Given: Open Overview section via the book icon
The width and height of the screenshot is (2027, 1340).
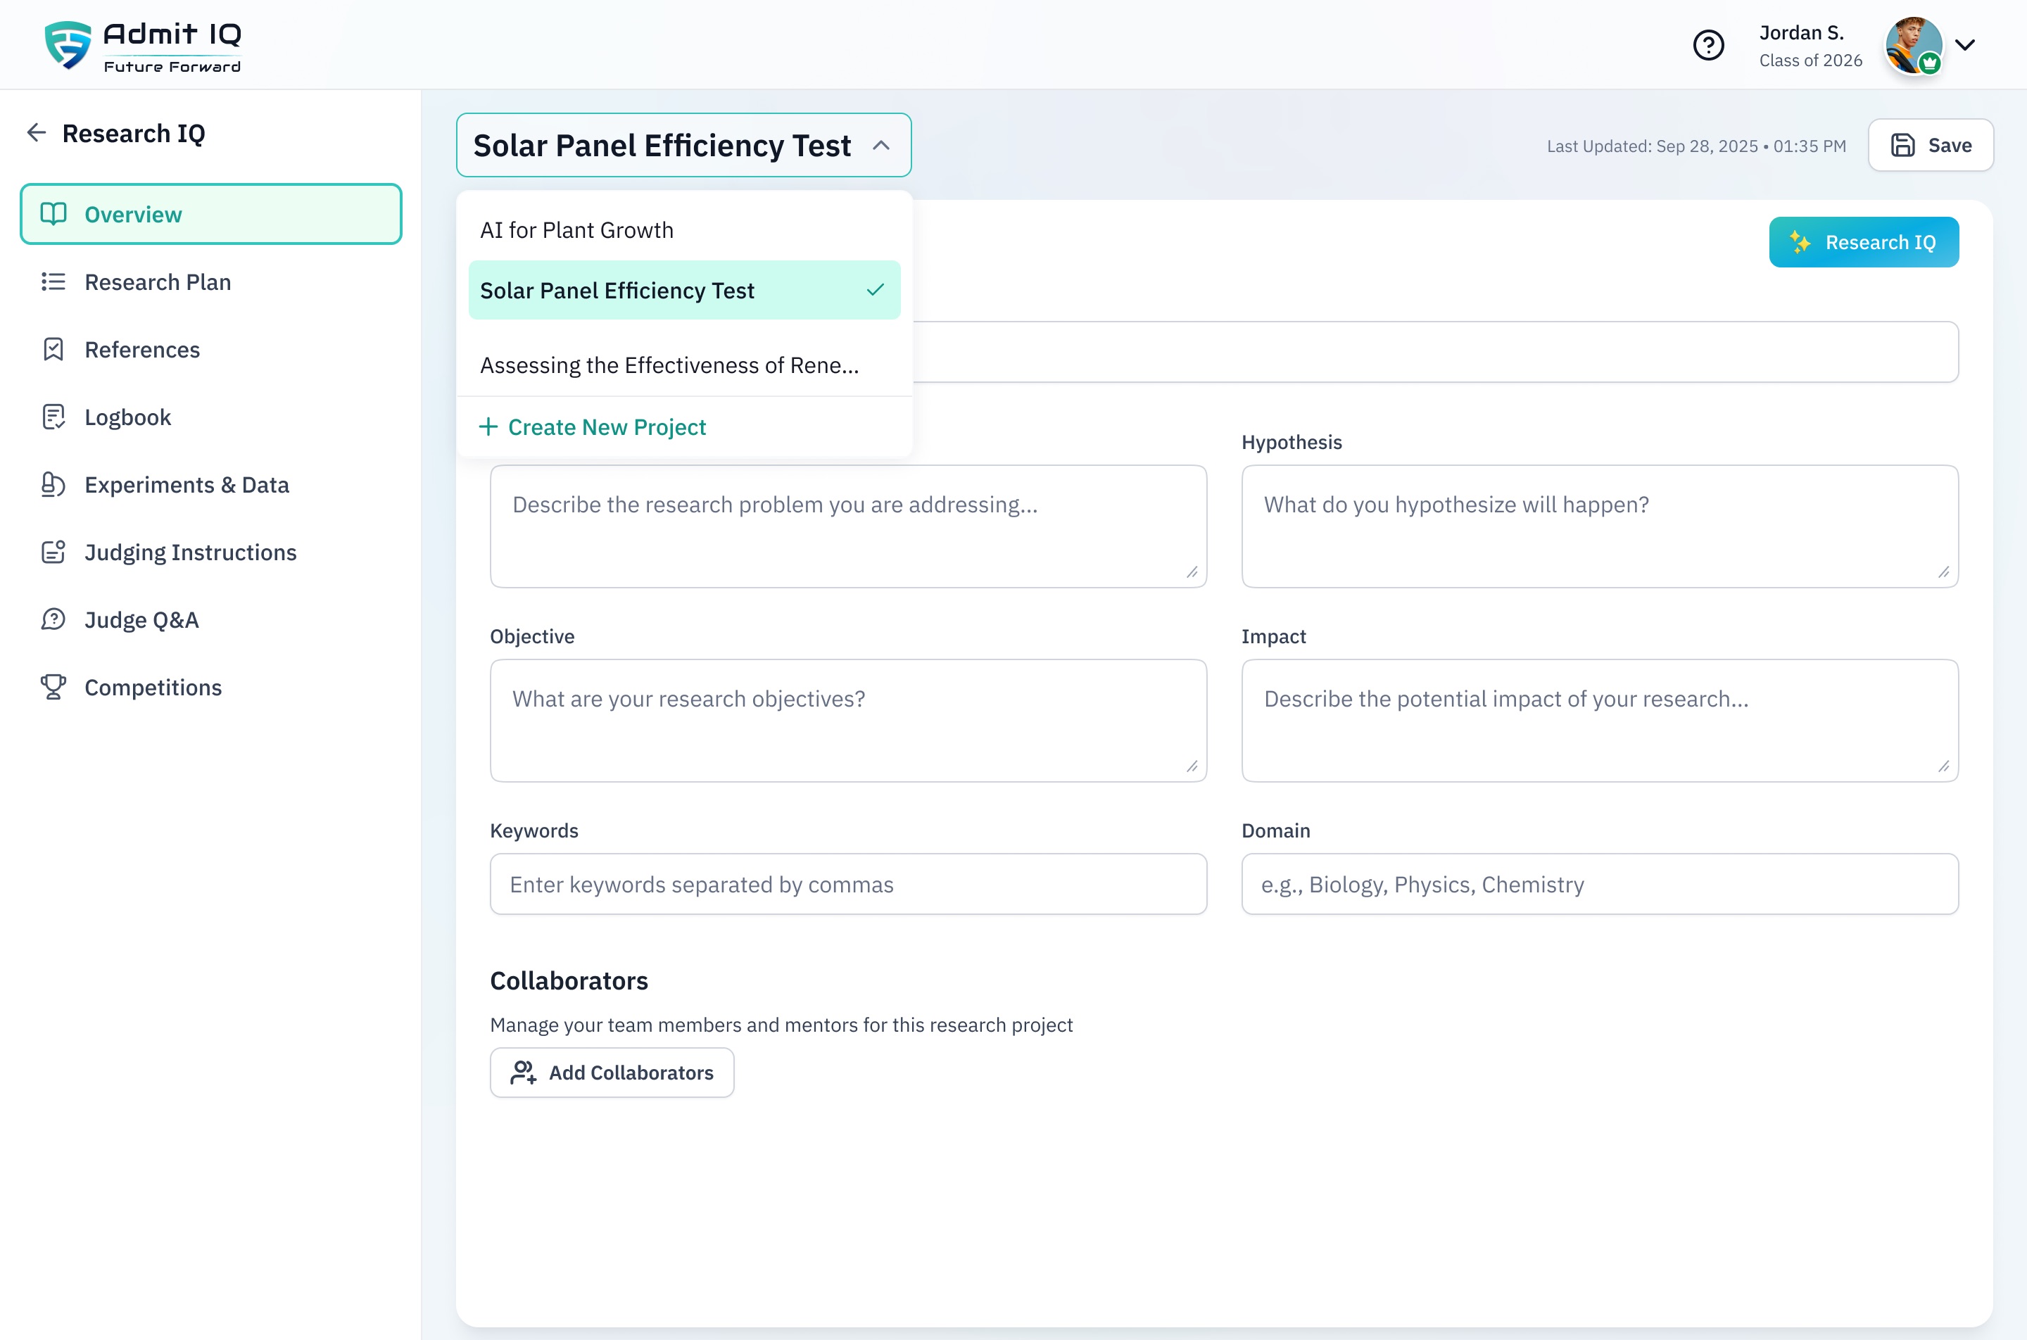Looking at the screenshot, I should [x=53, y=214].
